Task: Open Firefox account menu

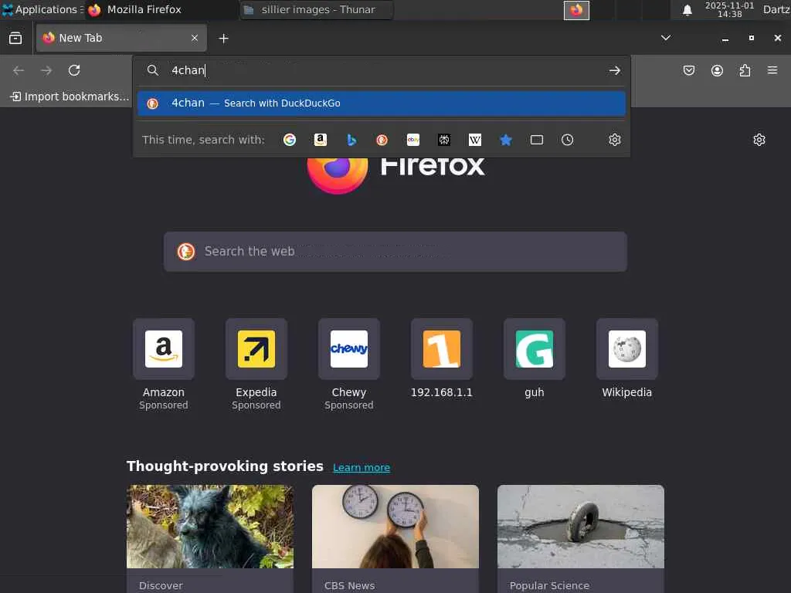Action: pos(717,70)
